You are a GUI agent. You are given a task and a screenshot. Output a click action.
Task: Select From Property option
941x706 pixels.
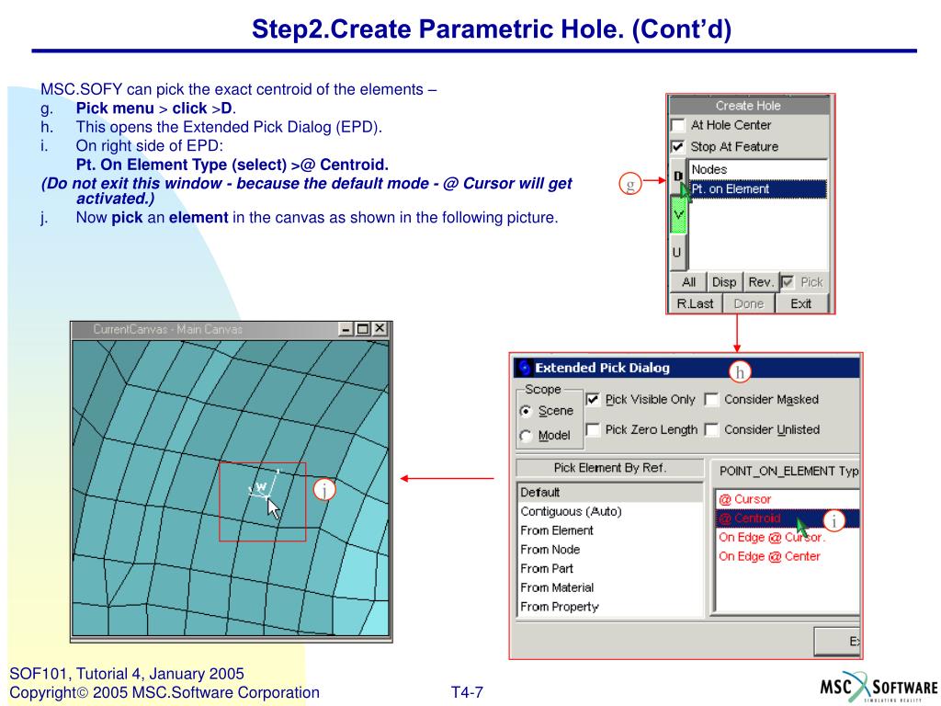click(610, 607)
